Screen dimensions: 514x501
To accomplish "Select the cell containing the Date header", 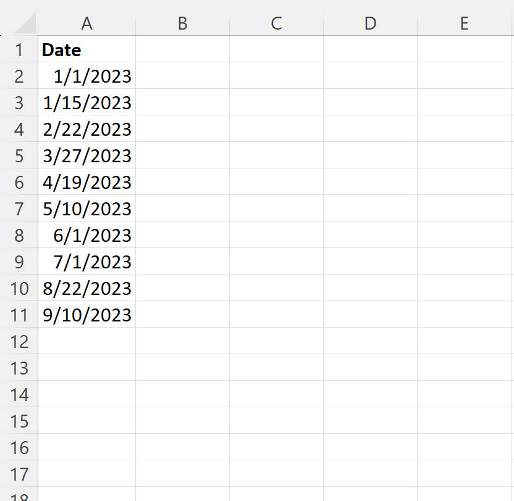I will [x=87, y=50].
